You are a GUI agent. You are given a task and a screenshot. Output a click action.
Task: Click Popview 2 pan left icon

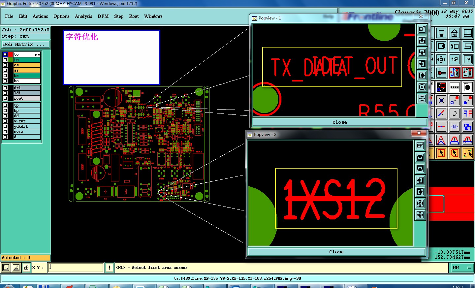point(420,180)
